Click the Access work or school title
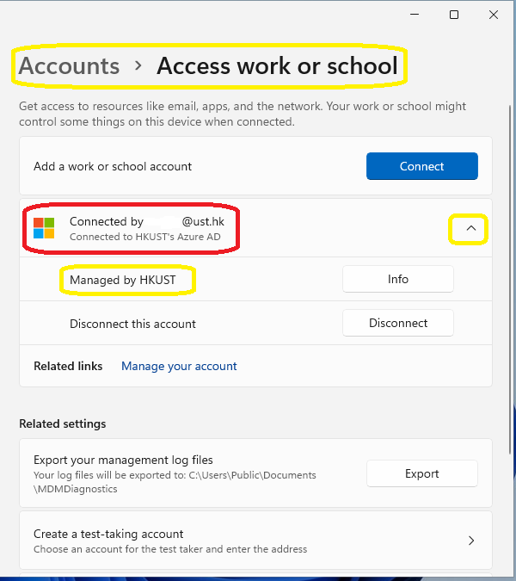 click(x=277, y=66)
